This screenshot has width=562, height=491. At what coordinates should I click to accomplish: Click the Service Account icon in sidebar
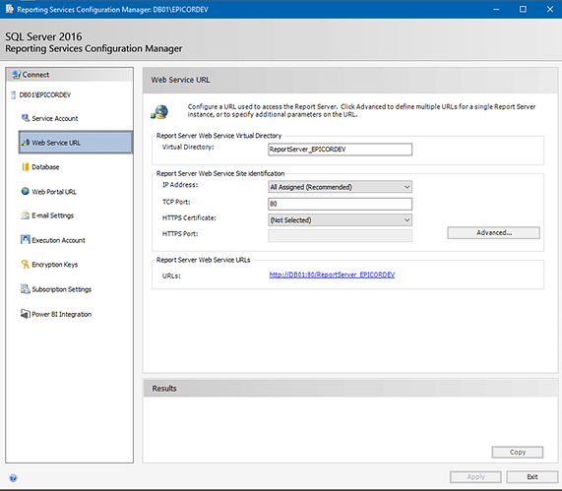(x=25, y=118)
